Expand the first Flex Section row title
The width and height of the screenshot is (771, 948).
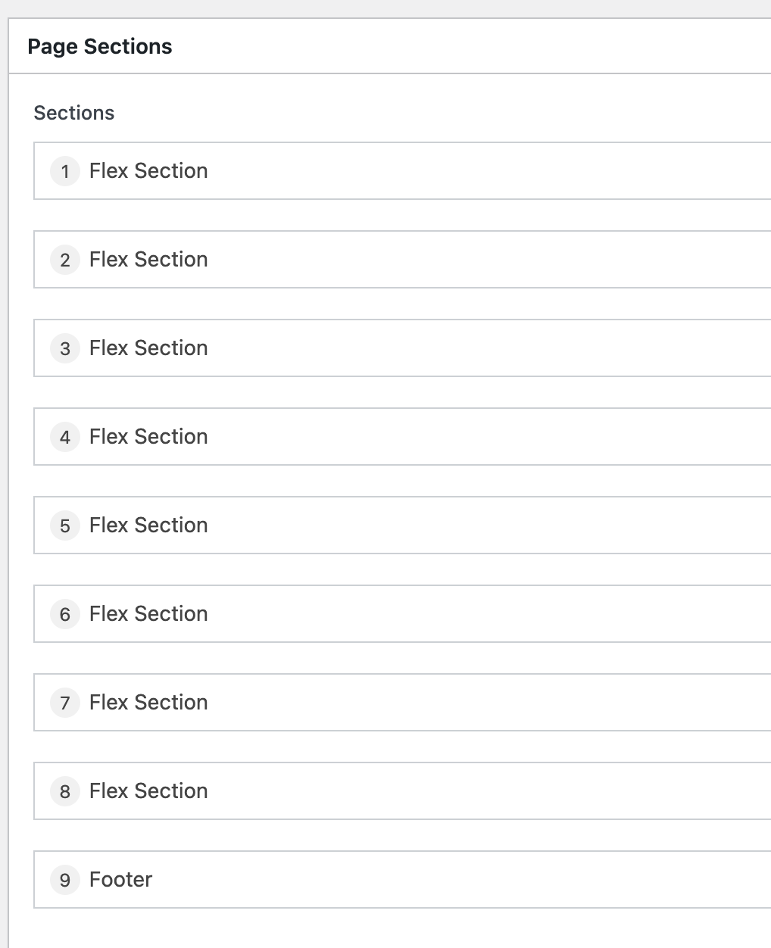tap(148, 171)
